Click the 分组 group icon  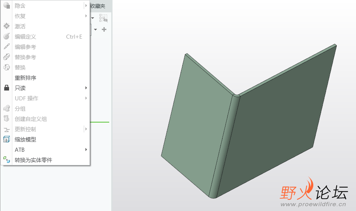(7, 109)
